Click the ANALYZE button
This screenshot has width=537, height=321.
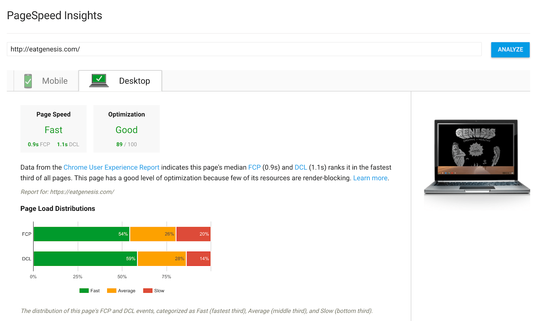point(510,49)
